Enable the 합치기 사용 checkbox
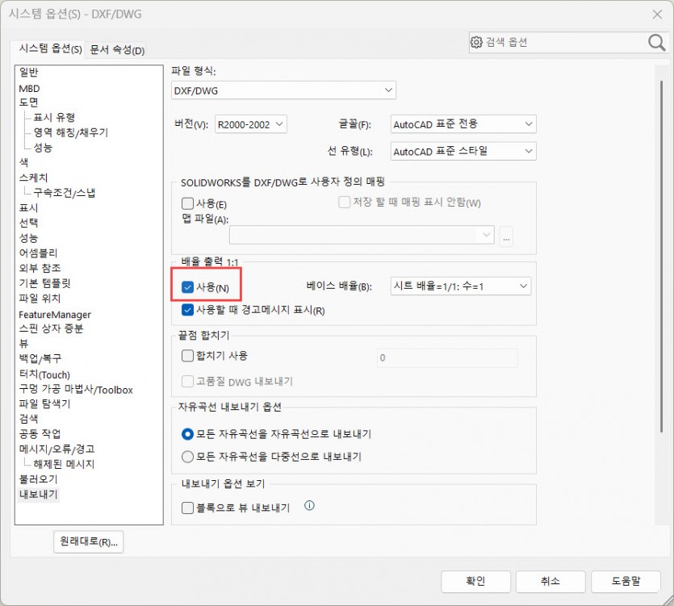Image resolution: width=674 pixels, height=606 pixels. pos(187,356)
